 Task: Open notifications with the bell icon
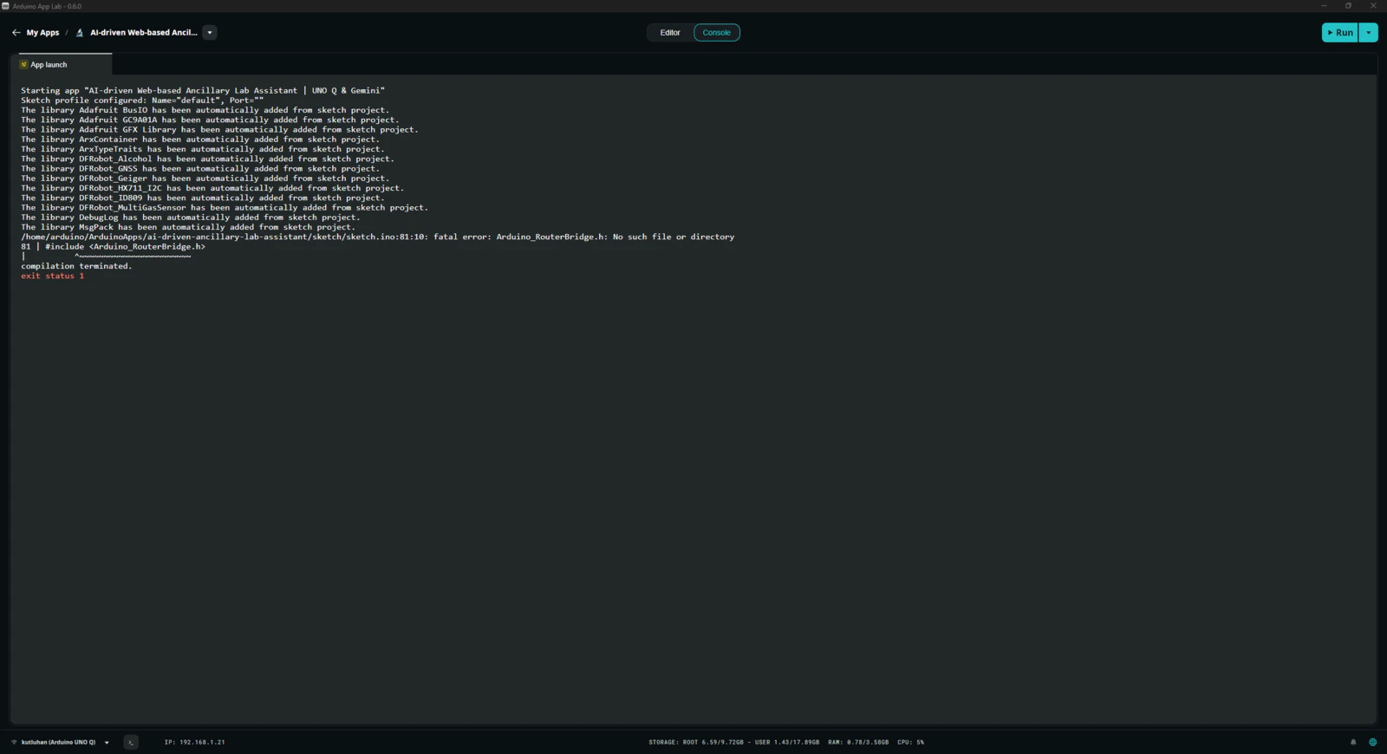point(1353,743)
